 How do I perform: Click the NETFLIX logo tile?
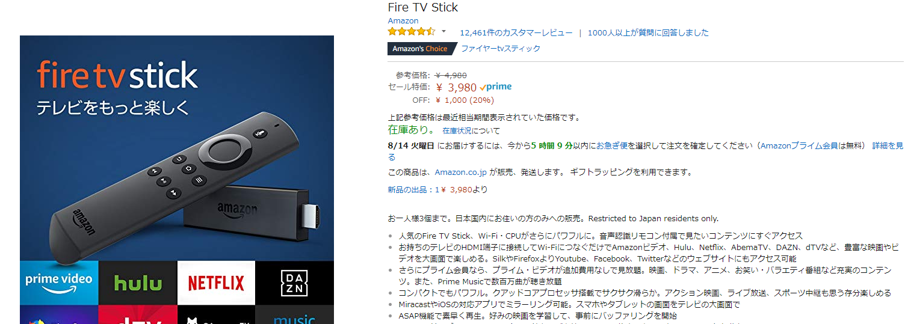click(x=216, y=283)
